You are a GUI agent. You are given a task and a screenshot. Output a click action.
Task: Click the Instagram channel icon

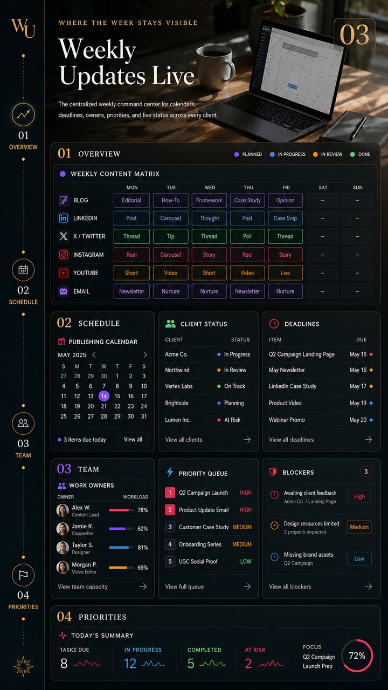64,255
